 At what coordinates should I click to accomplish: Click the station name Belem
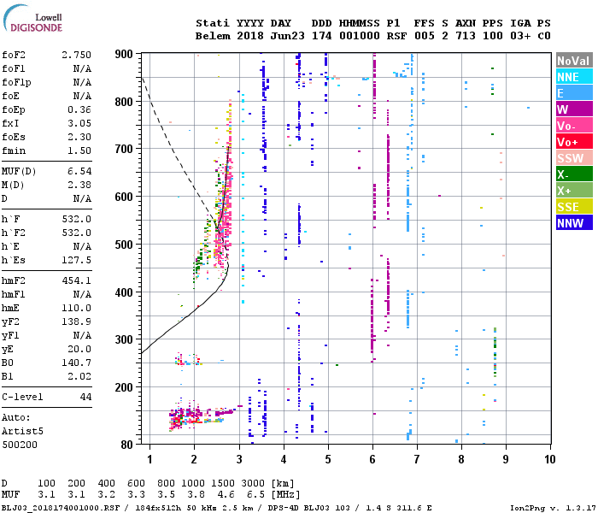point(213,36)
